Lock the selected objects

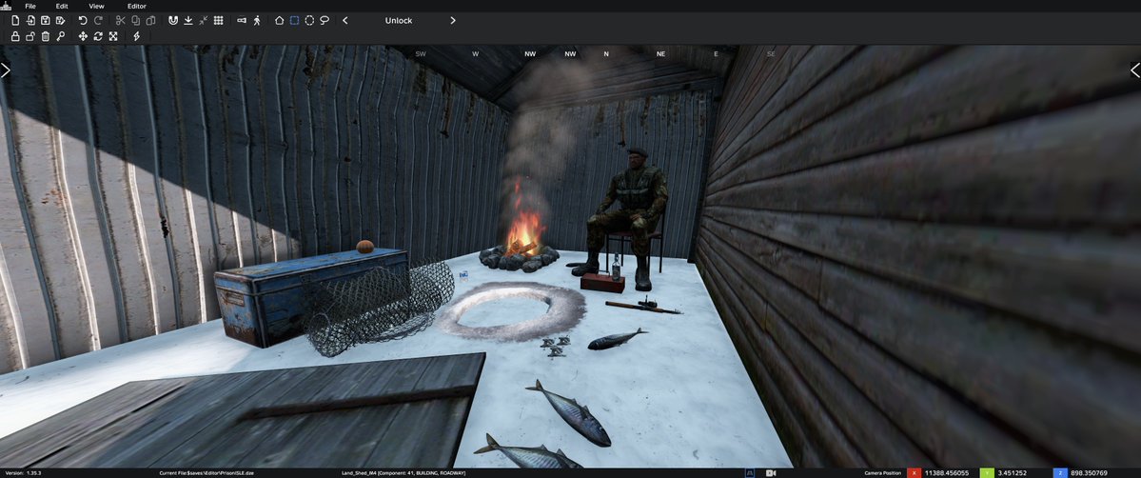[15, 36]
